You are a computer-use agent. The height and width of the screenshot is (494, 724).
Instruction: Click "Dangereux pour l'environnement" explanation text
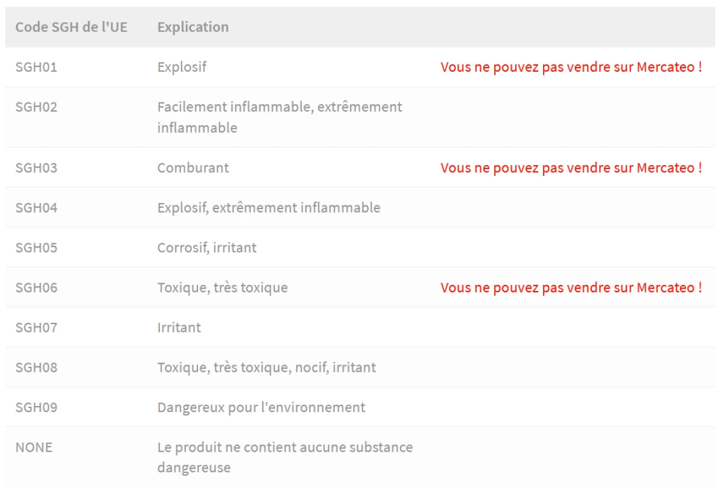tap(261, 407)
